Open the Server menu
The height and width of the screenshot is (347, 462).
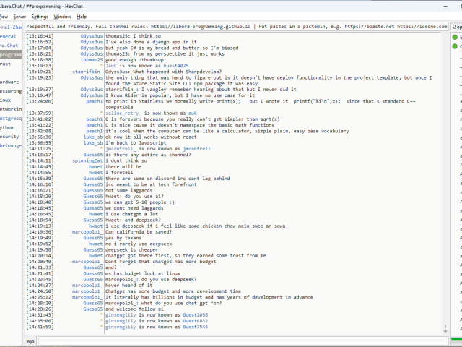19,16
